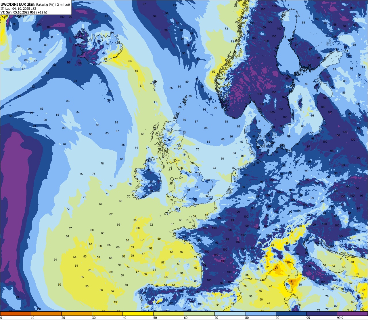Click the humidity value '32' on the map
Image resolution: width=368 pixels, height=320 pixels.
click(213, 293)
